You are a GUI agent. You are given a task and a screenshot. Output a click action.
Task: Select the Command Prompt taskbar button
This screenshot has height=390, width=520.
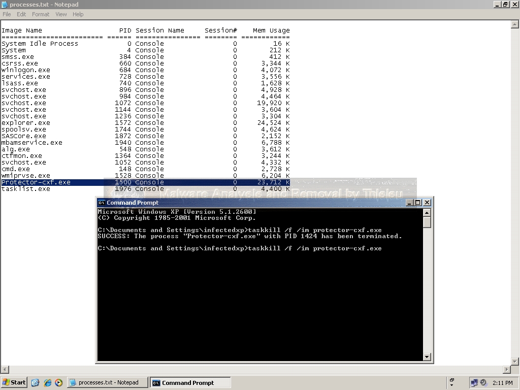[190, 382]
